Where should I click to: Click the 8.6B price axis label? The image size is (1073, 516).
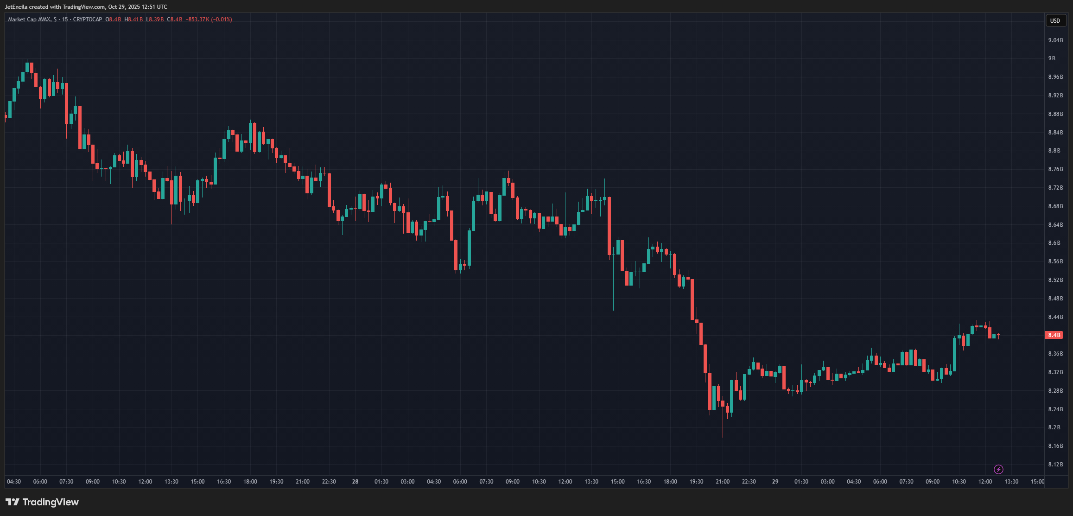[1054, 243]
